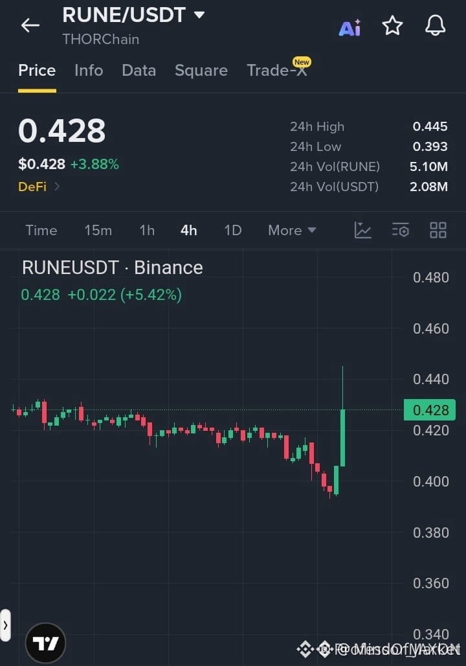
Task: Click the 24h High value 0.445
Action: coord(430,126)
